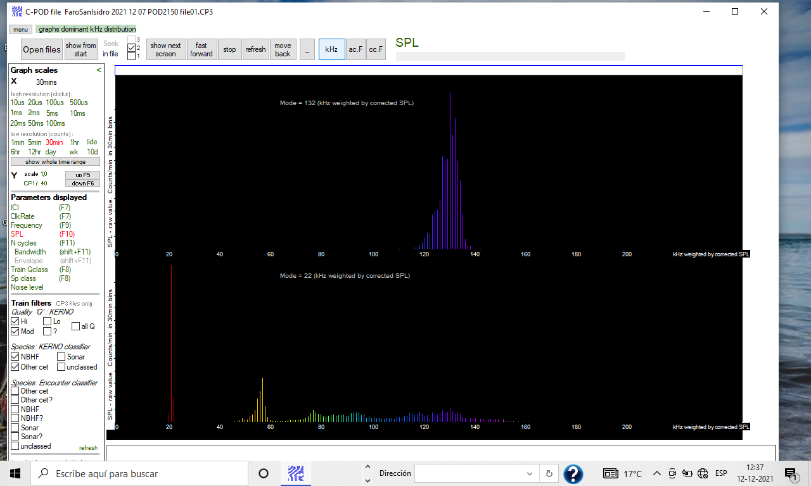This screenshot has width=811, height=486.
Task: Show hidden system tray icons
Action: (656, 473)
